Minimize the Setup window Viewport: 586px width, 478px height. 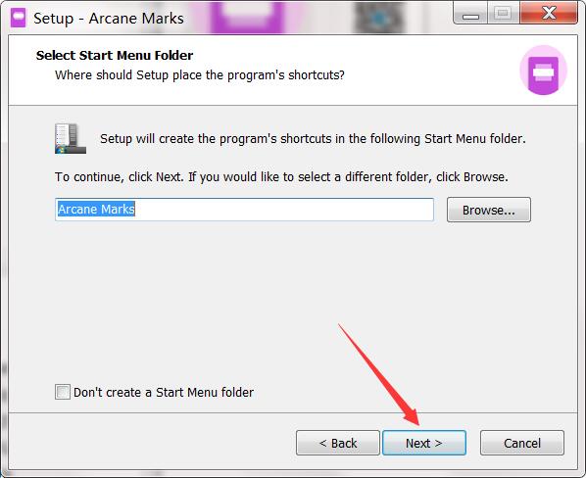coord(470,14)
